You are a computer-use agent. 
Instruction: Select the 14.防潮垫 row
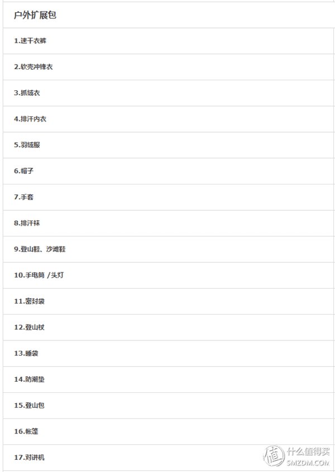(x=169, y=379)
